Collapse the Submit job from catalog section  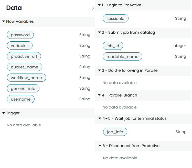pyautogui.click(x=99, y=32)
